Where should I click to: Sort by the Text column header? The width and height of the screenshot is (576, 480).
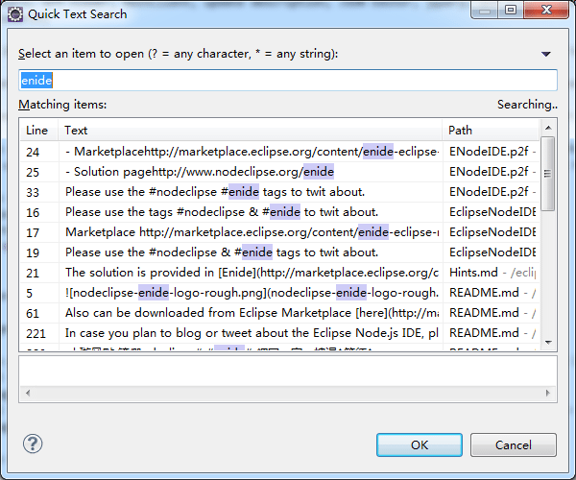pos(250,131)
